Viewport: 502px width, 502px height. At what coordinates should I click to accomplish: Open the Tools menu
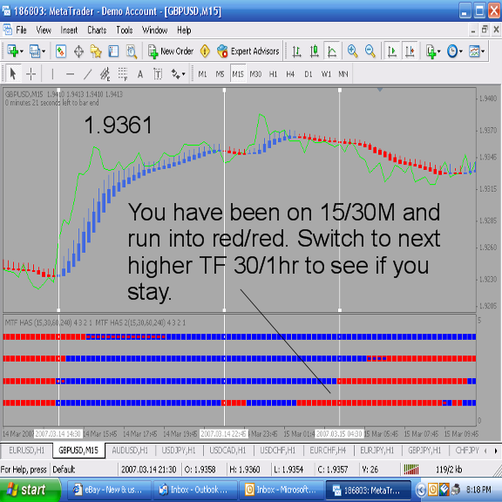coord(125,31)
